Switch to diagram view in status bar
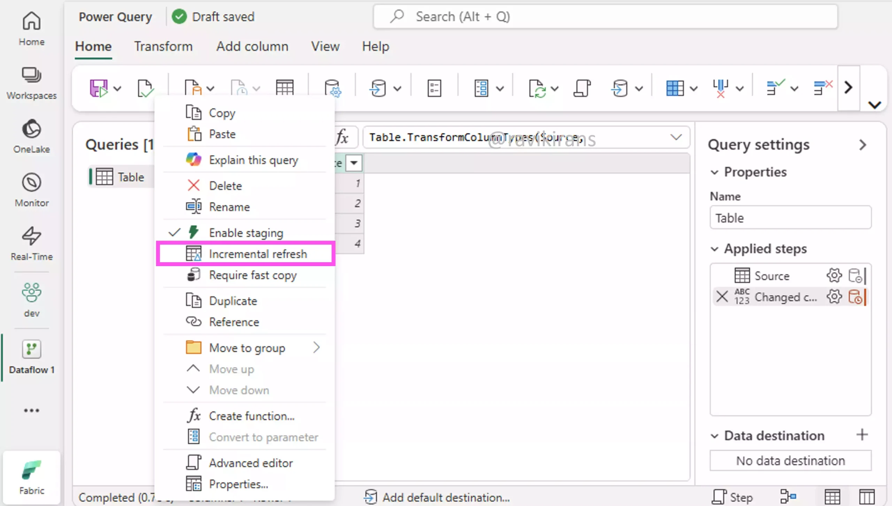This screenshot has width=892, height=506. (788, 496)
